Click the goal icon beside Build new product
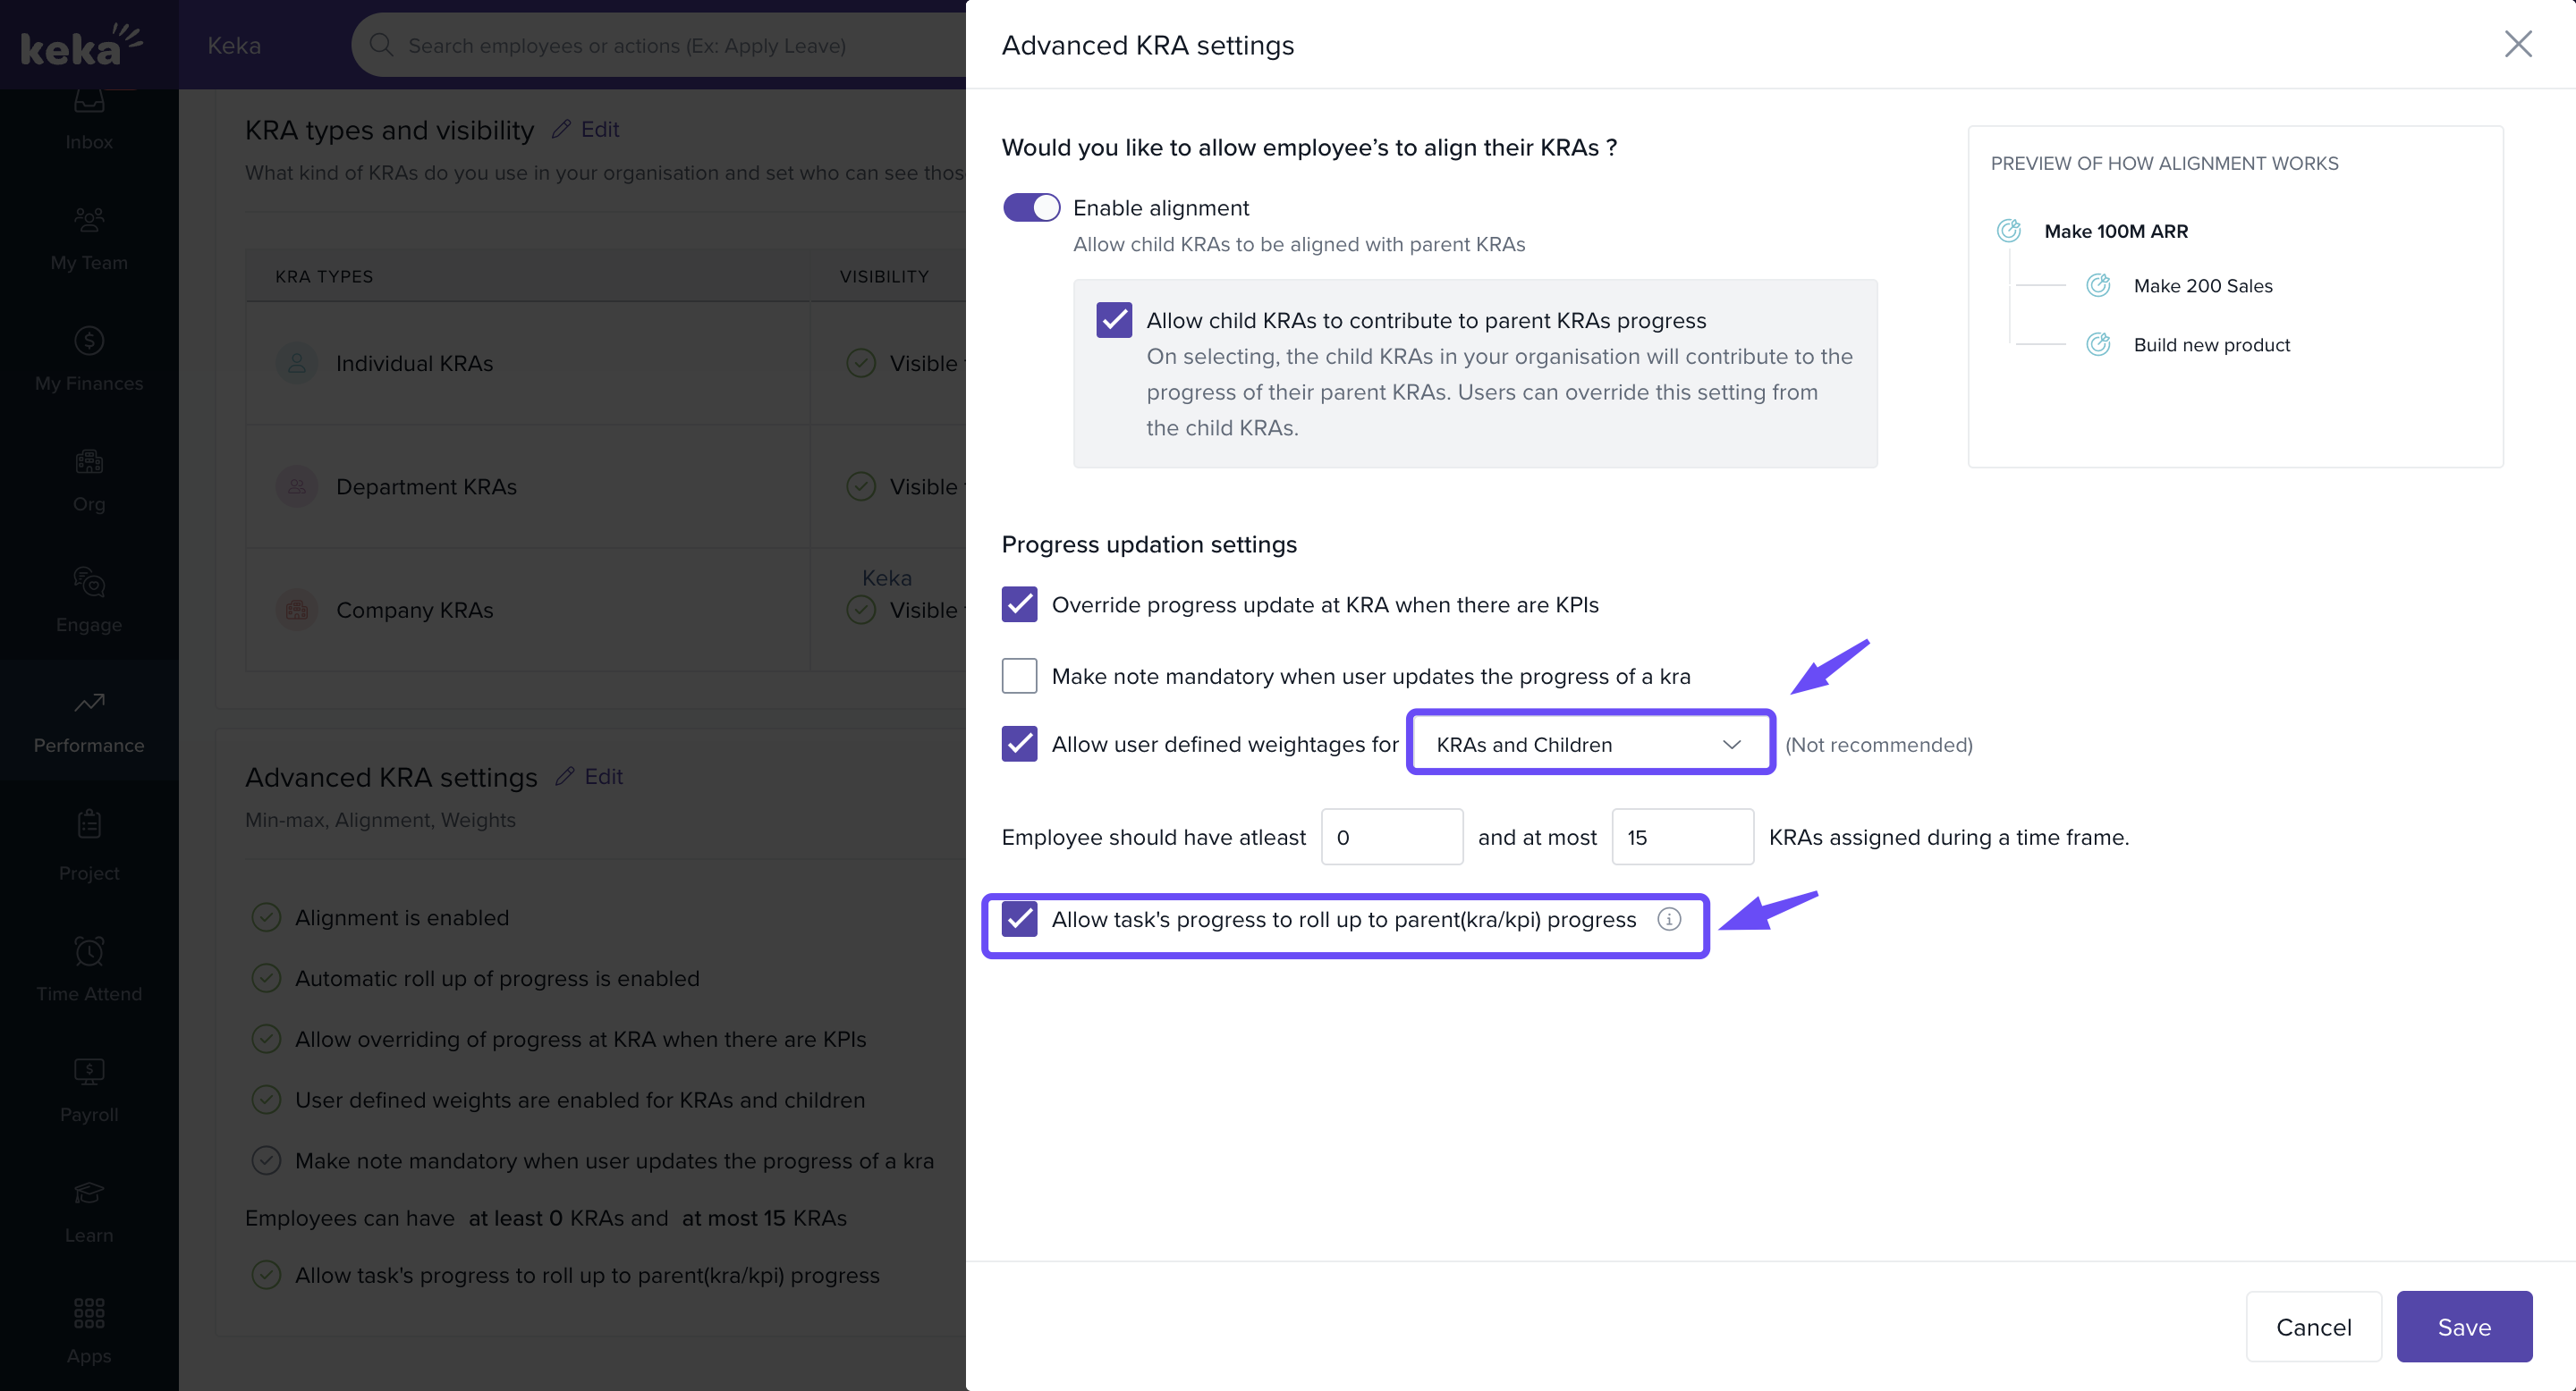This screenshot has height=1391, width=2576. [x=2098, y=345]
